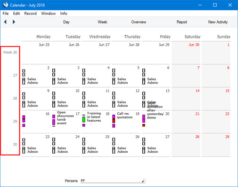Switch to Week view
This screenshot has height=187, width=238.
pyautogui.click(x=102, y=22)
